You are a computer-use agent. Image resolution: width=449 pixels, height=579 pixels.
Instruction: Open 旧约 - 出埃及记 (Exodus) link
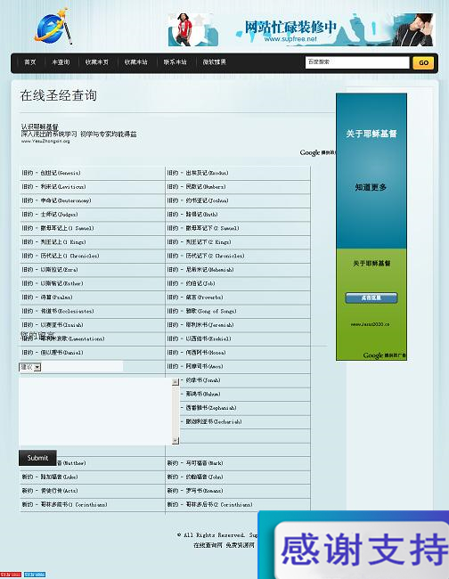pyautogui.click(x=198, y=173)
